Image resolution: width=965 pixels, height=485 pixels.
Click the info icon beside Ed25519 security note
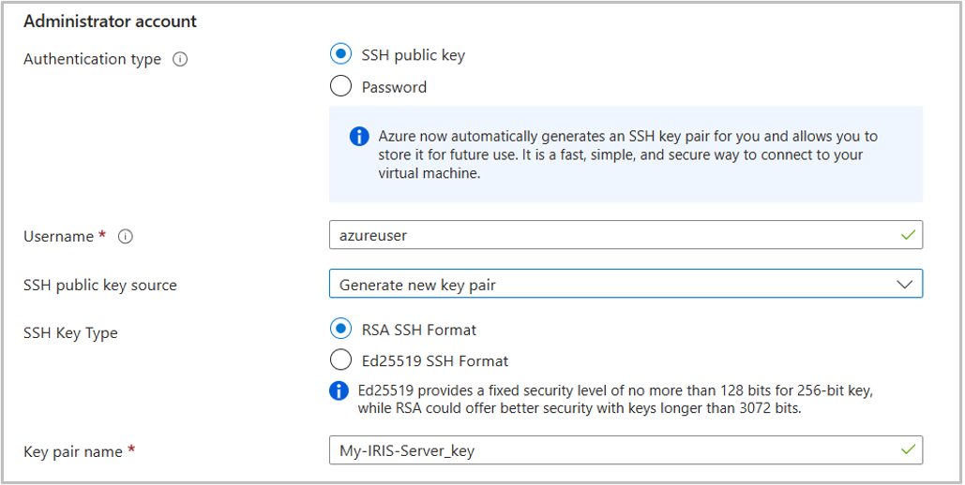pyautogui.click(x=339, y=390)
